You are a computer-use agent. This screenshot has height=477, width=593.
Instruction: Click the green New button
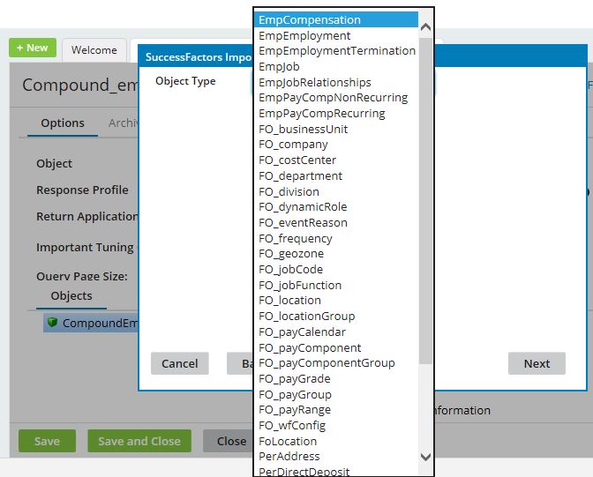pos(33,48)
